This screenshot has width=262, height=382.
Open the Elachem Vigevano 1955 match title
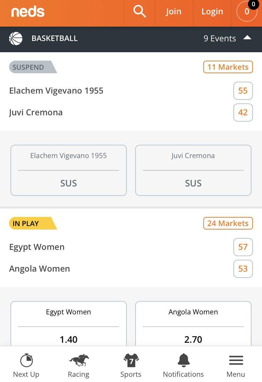(56, 91)
